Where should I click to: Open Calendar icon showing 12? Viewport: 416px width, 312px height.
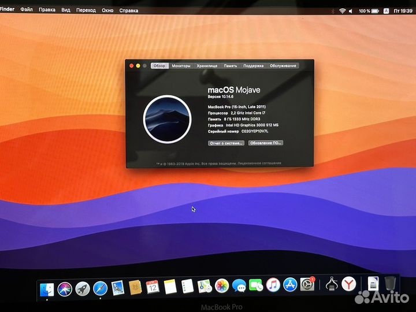click(153, 287)
